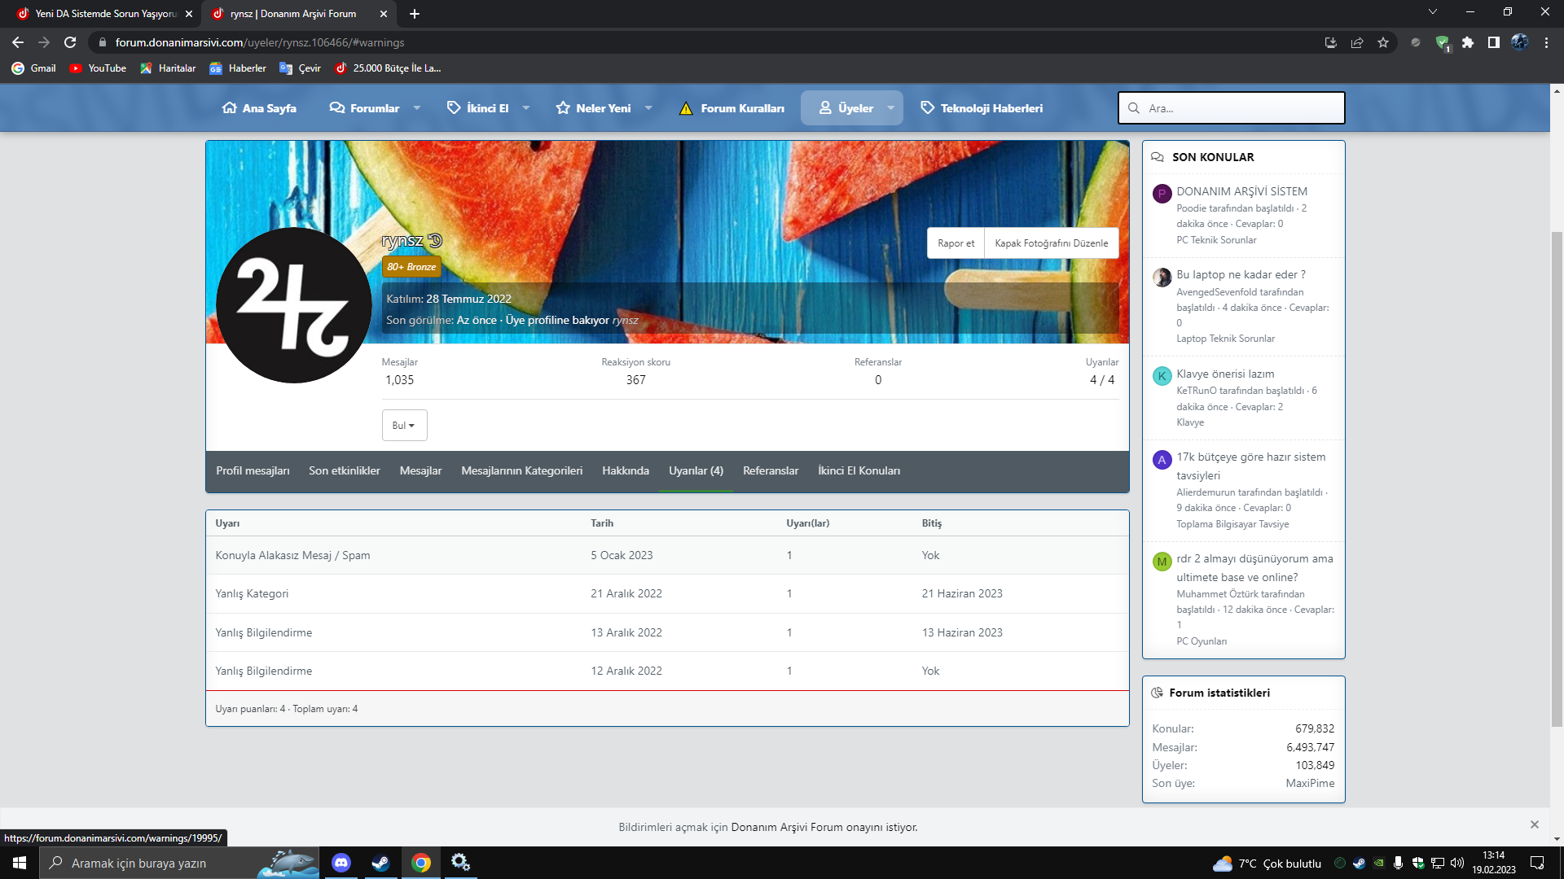The height and width of the screenshot is (879, 1564).
Task: Open the Chrome extensions puzzle icon
Action: click(x=1468, y=42)
